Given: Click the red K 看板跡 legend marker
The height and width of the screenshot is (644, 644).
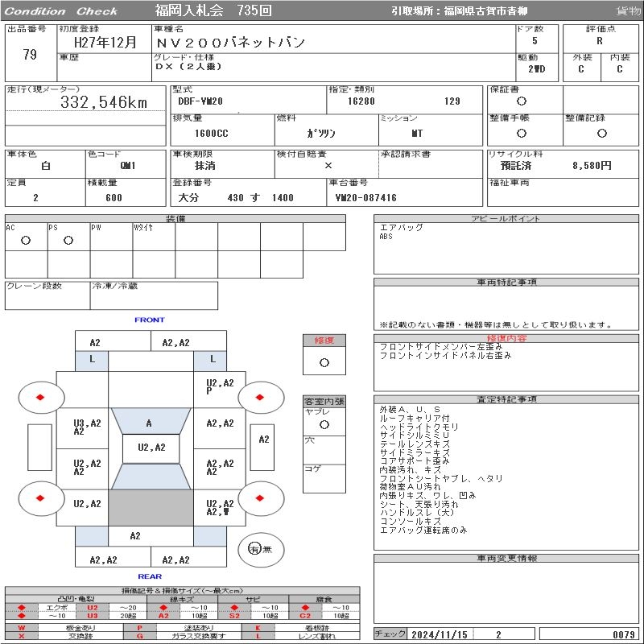Looking at the screenshot, I should tap(258, 628).
